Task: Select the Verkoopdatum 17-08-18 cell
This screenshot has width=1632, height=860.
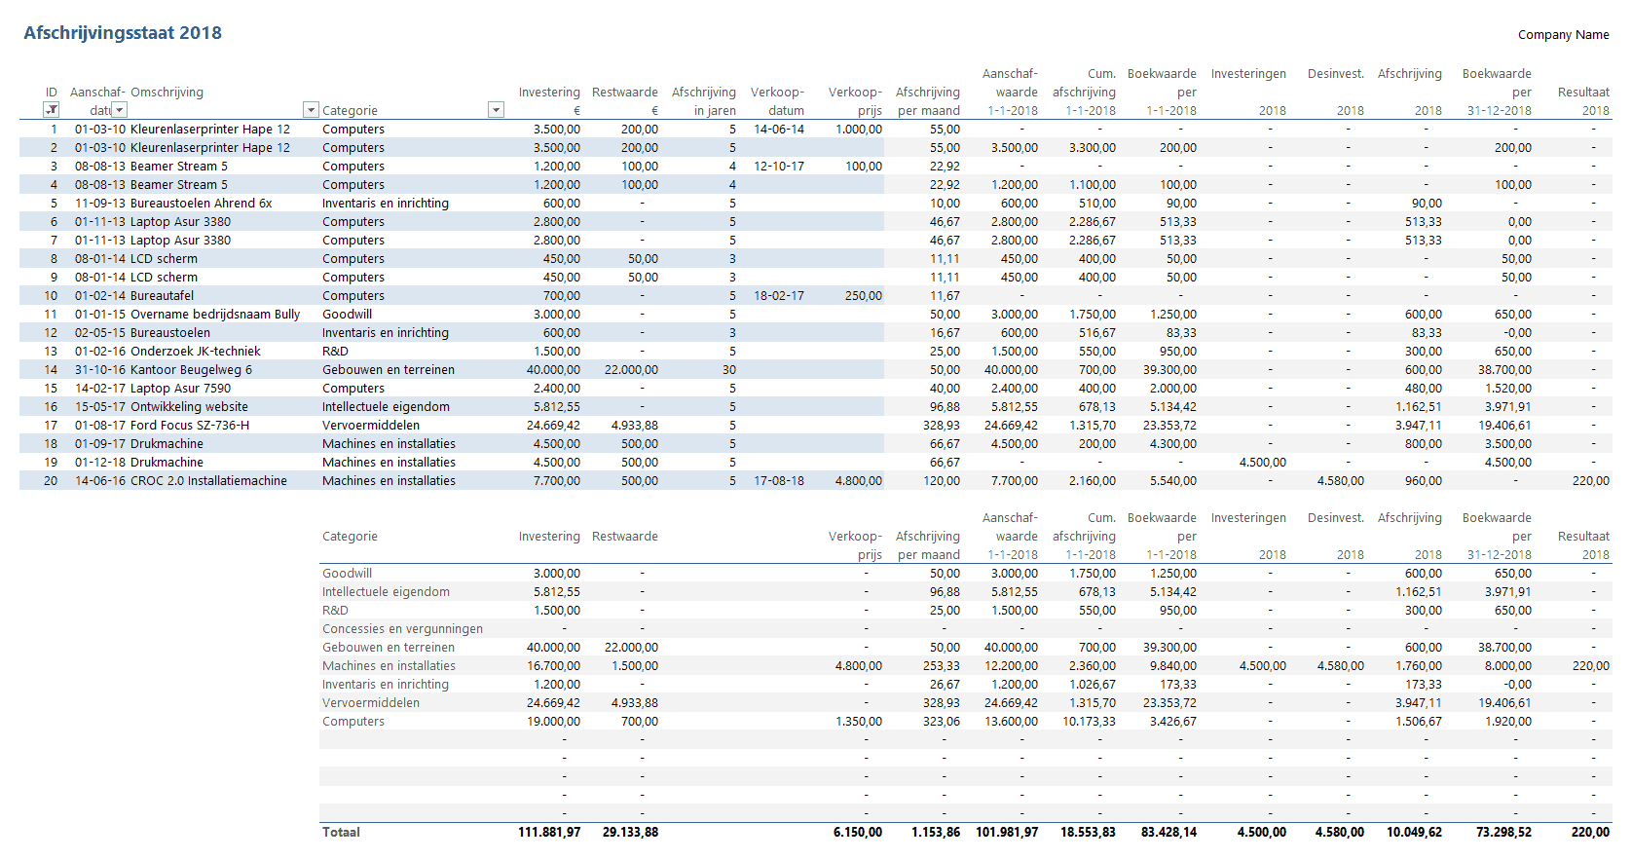Action: pos(778,481)
